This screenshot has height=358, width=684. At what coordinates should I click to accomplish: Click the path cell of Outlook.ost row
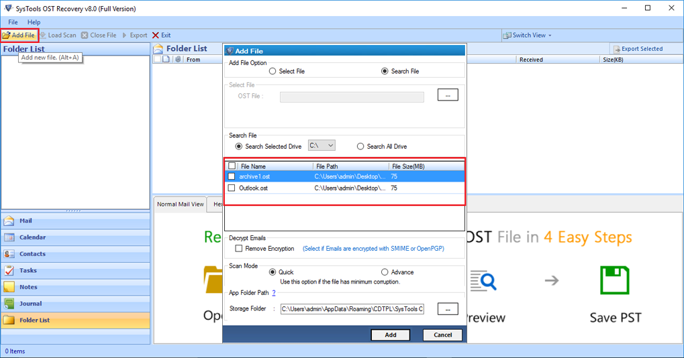[350, 188]
